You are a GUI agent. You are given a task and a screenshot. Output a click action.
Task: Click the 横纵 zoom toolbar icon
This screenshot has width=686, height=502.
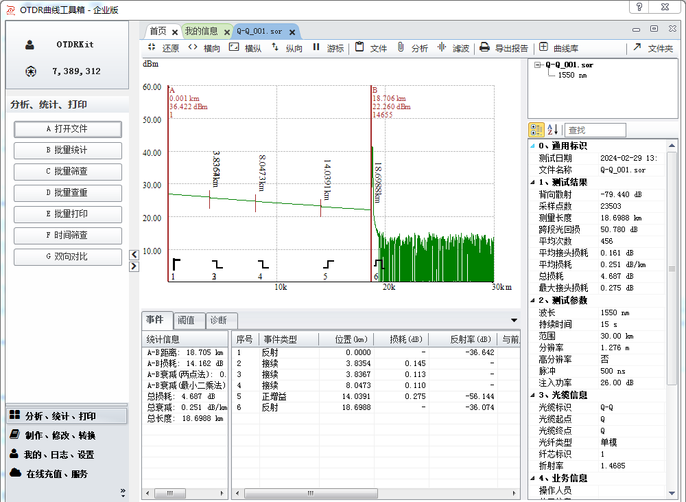234,47
